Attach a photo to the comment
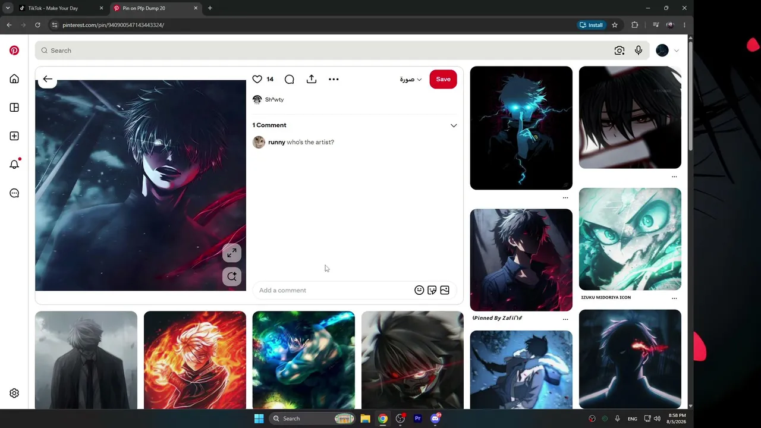 click(445, 290)
